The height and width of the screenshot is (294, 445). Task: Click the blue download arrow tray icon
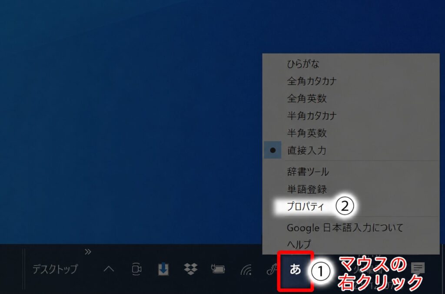point(163,269)
